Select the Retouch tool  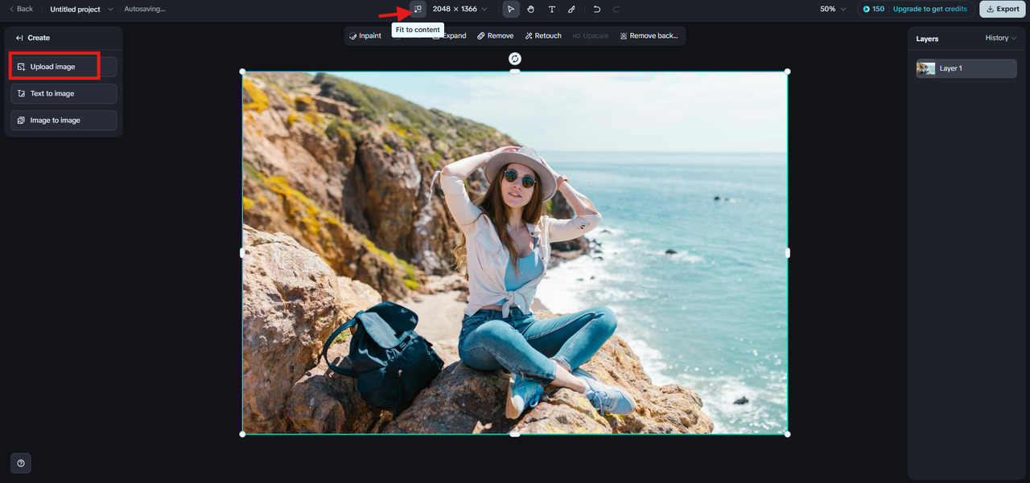[x=543, y=35]
